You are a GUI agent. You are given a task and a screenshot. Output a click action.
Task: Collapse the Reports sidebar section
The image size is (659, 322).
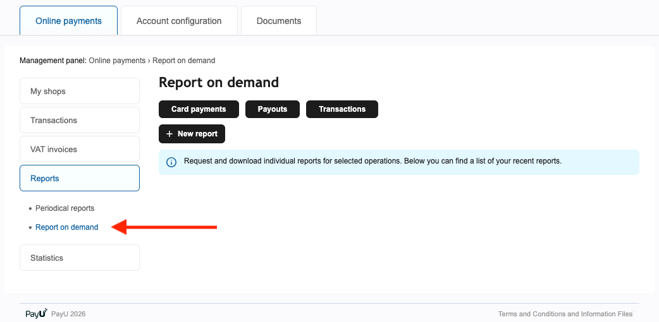point(80,178)
